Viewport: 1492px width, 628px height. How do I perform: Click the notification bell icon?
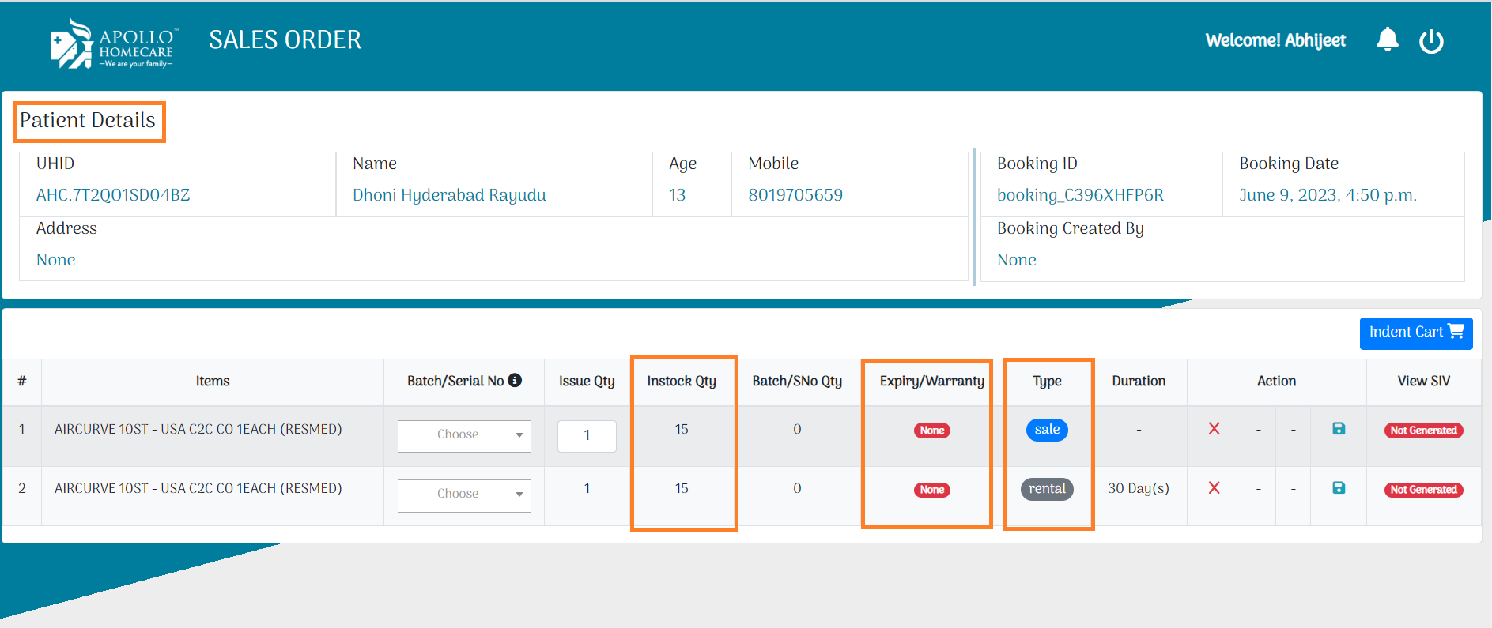tap(1387, 40)
